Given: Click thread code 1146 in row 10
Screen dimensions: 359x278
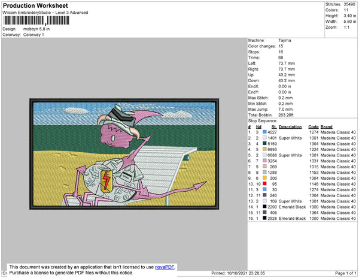Looking at the screenshot, I should tap(314, 184).
